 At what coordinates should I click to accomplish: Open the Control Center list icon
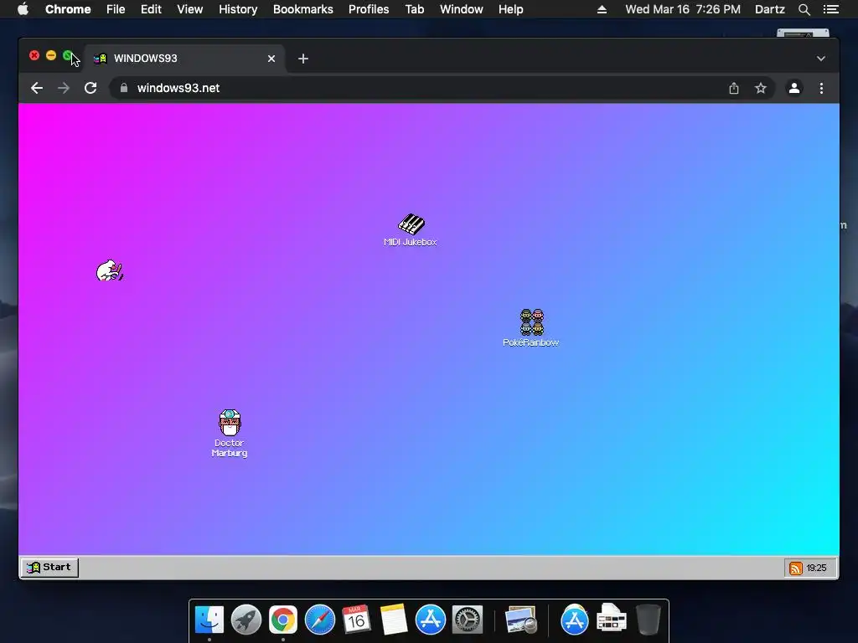(x=831, y=9)
